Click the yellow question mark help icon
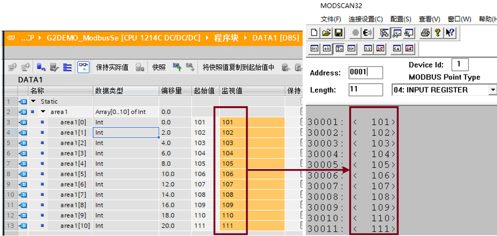Viewport: 497px width, 236px height. (438, 33)
